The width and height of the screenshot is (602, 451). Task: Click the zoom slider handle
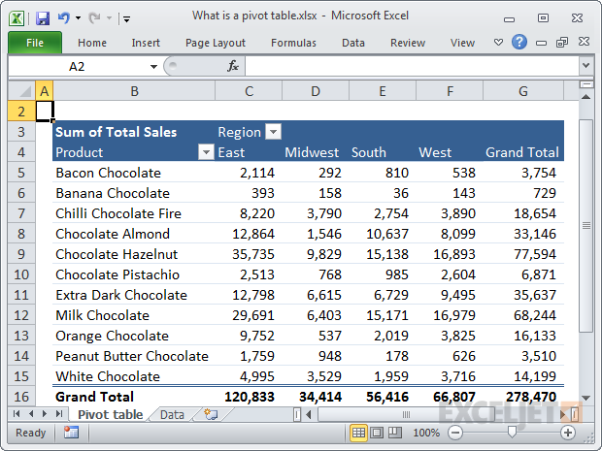[x=512, y=433]
